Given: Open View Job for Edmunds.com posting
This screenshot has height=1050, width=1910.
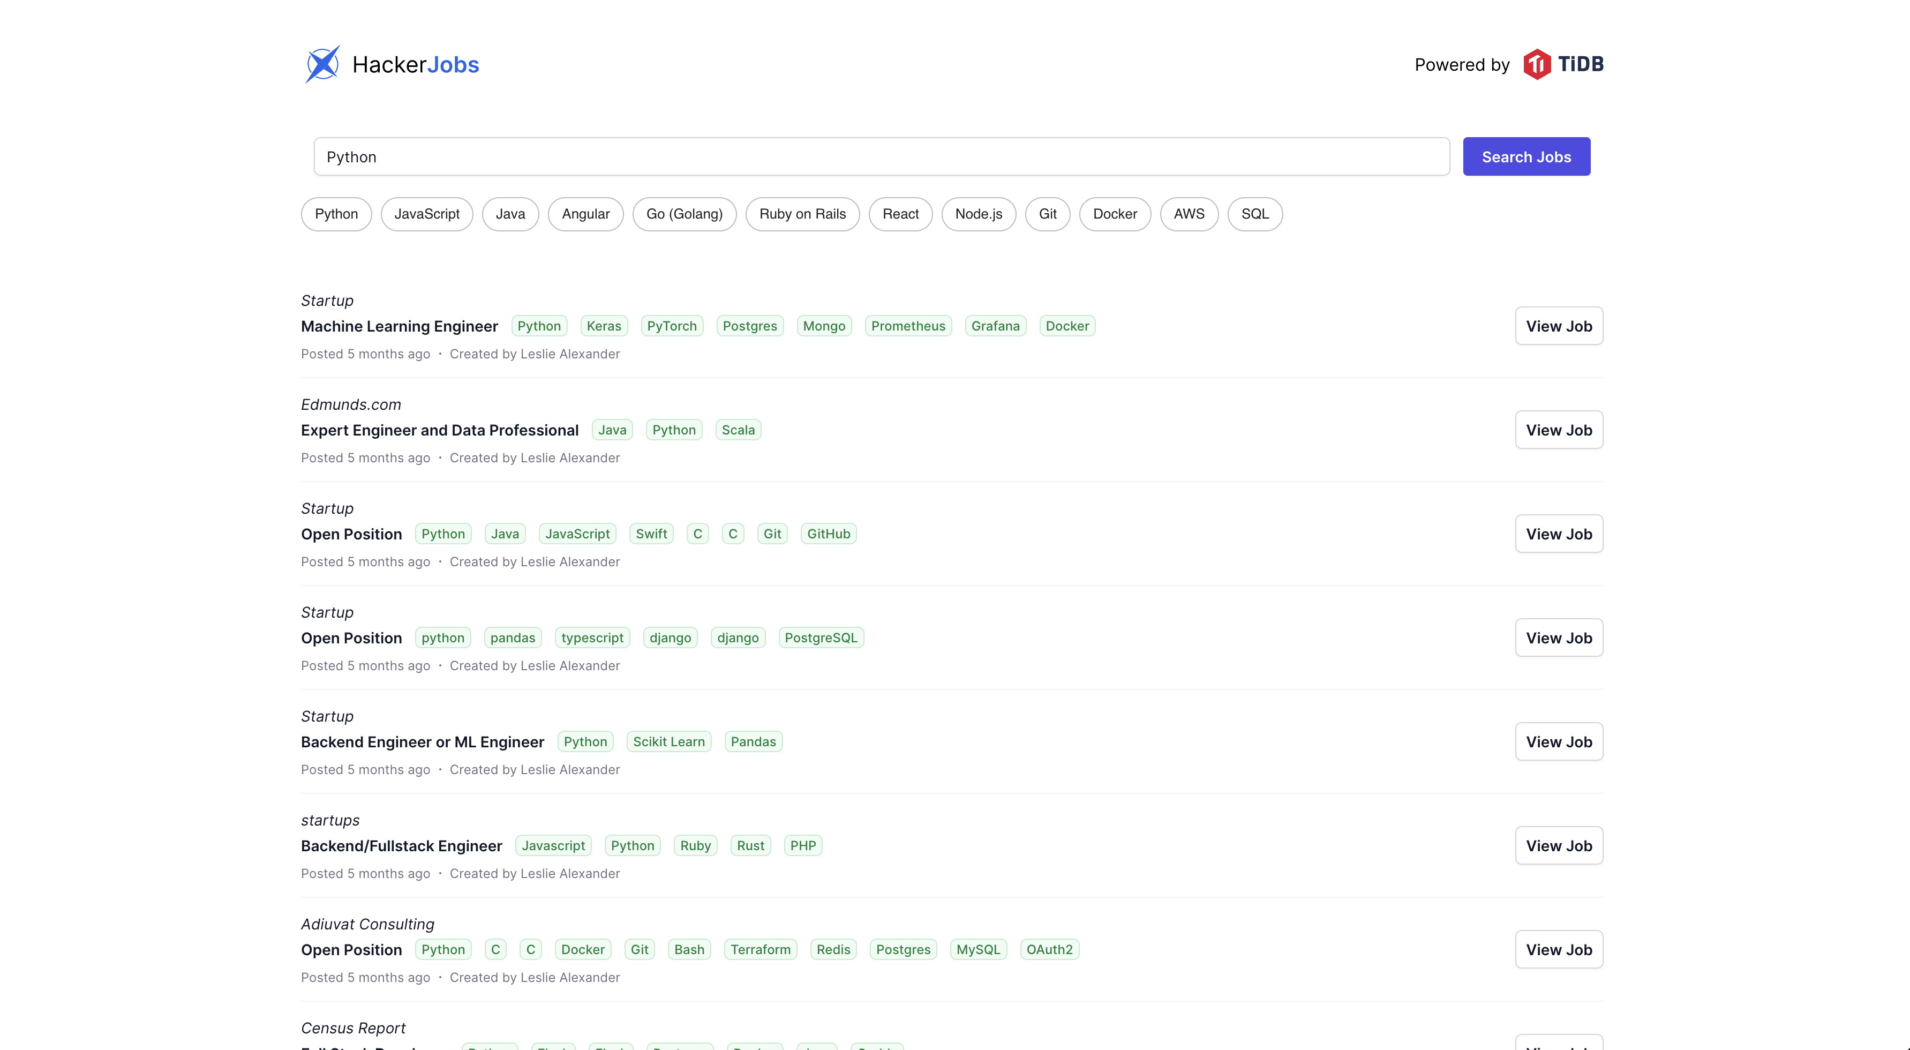Looking at the screenshot, I should [1559, 430].
